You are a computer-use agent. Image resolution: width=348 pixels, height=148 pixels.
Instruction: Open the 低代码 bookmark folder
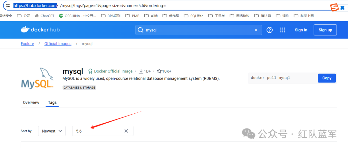(x=171, y=16)
